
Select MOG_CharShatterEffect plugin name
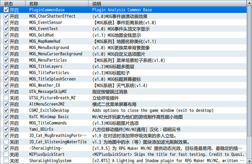coord(52,16)
